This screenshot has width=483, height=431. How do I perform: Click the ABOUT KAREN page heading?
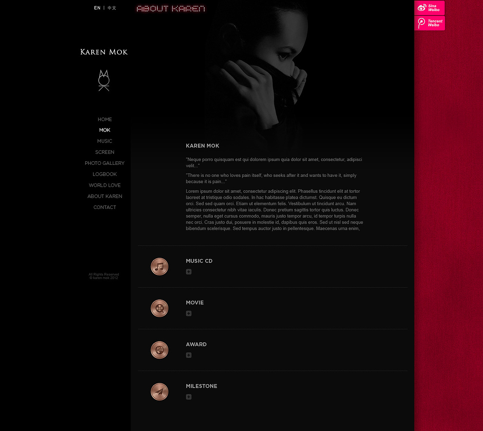pos(171,9)
